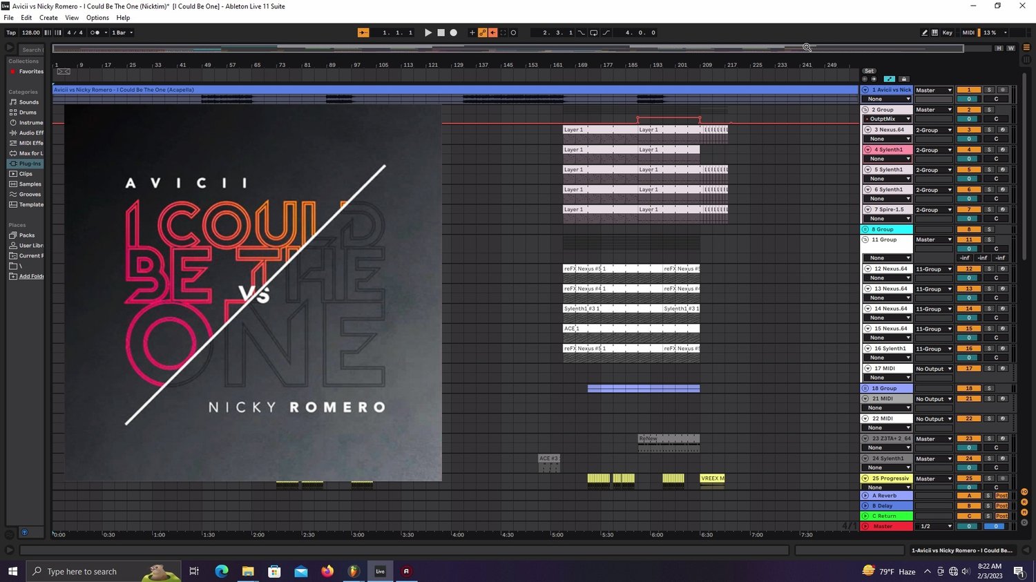The height and width of the screenshot is (582, 1036).
Task: Click the Punch-In switch icon
Action: pyautogui.click(x=581, y=32)
